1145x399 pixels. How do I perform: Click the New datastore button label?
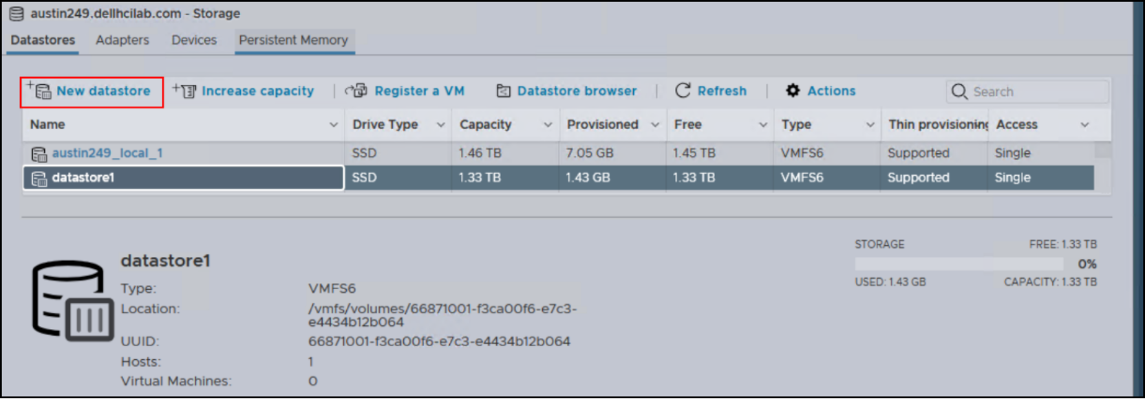[x=103, y=91]
